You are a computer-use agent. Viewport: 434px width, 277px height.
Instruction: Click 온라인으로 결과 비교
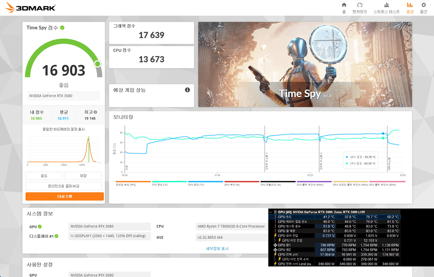click(x=64, y=185)
